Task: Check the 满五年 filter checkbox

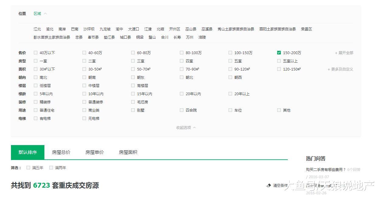Action: [28, 167]
